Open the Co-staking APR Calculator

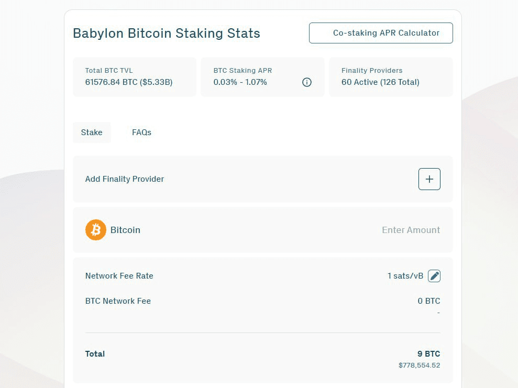tap(381, 33)
